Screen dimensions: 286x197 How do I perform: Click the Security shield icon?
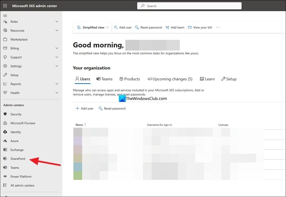(x=5, y=114)
